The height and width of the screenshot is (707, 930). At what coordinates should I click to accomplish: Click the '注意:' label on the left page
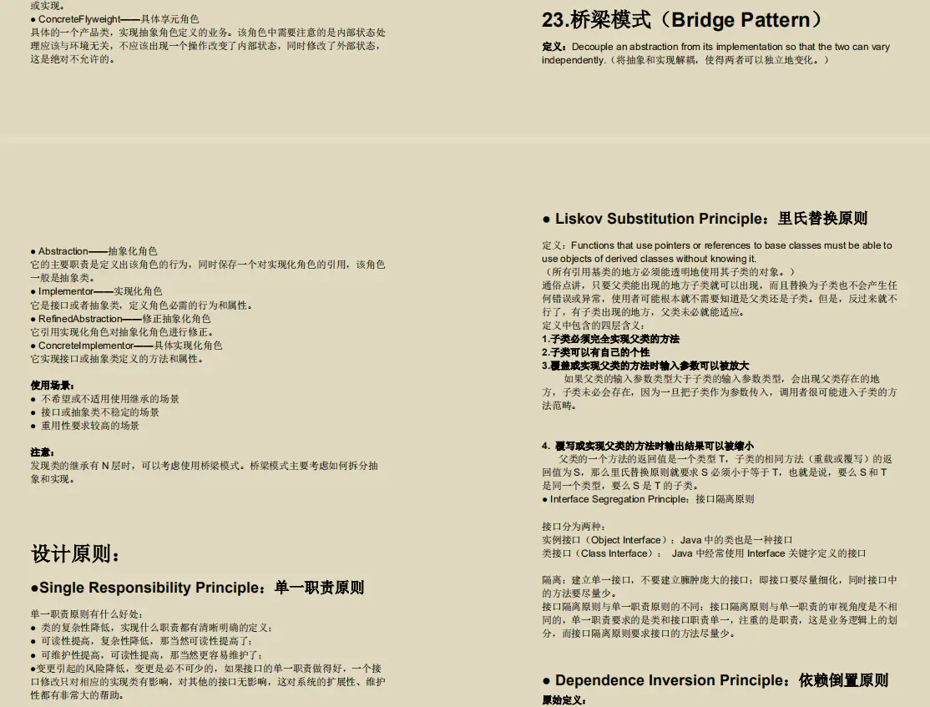(x=42, y=452)
